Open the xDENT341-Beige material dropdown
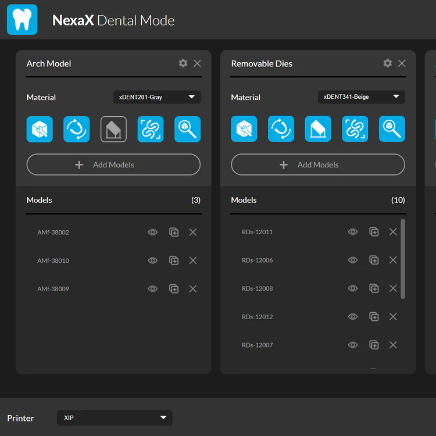436x436 pixels. coord(362,97)
